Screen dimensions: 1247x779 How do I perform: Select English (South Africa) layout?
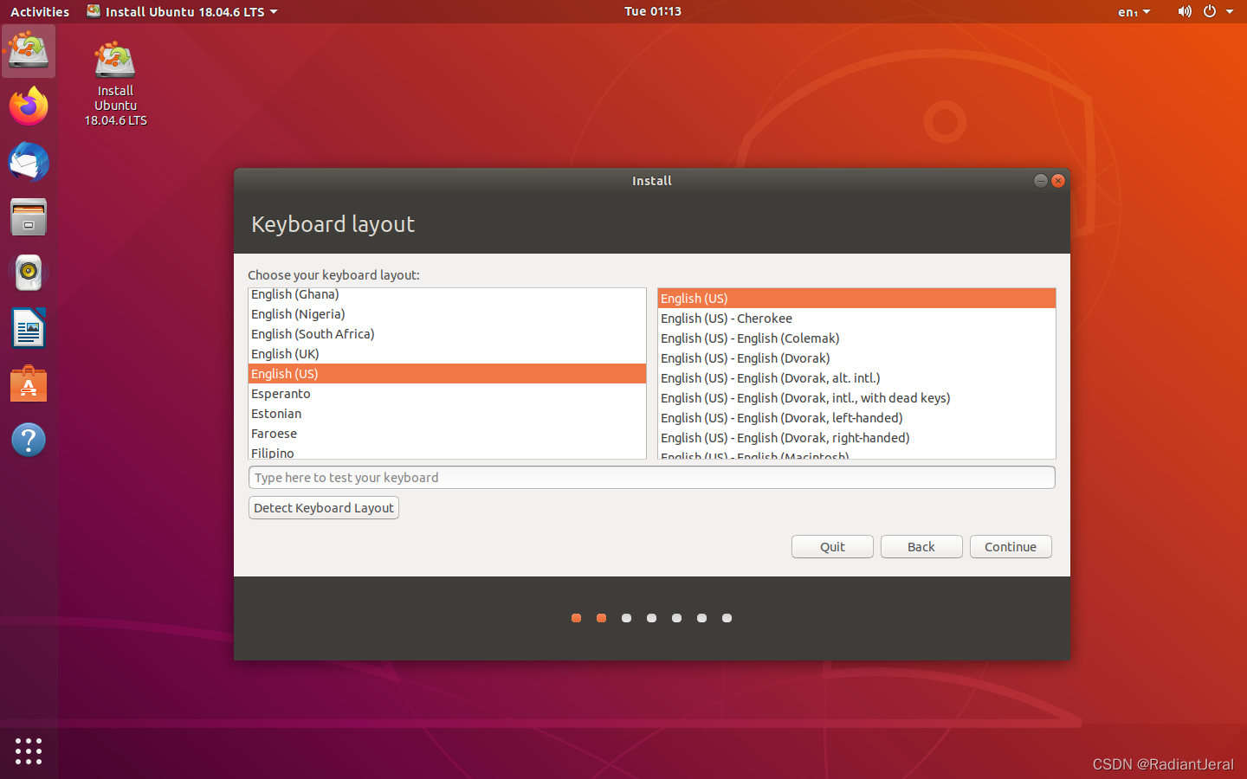click(x=447, y=334)
